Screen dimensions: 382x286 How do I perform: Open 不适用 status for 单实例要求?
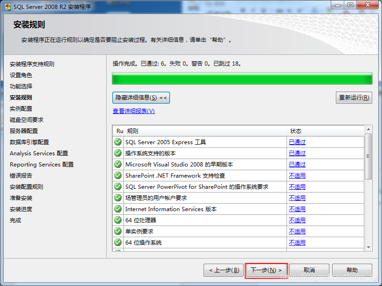(x=297, y=232)
